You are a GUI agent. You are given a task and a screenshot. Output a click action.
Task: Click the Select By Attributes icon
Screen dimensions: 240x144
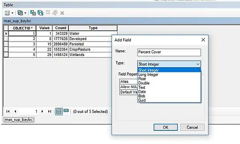pyautogui.click(x=33, y=13)
